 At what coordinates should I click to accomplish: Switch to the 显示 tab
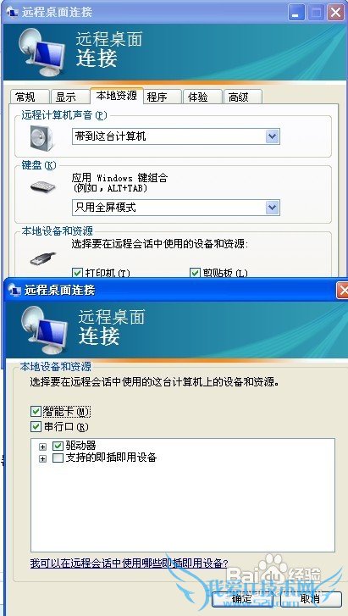click(69, 97)
